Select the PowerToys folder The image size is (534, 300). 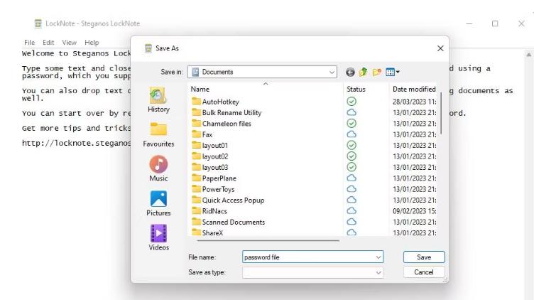pyautogui.click(x=213, y=189)
